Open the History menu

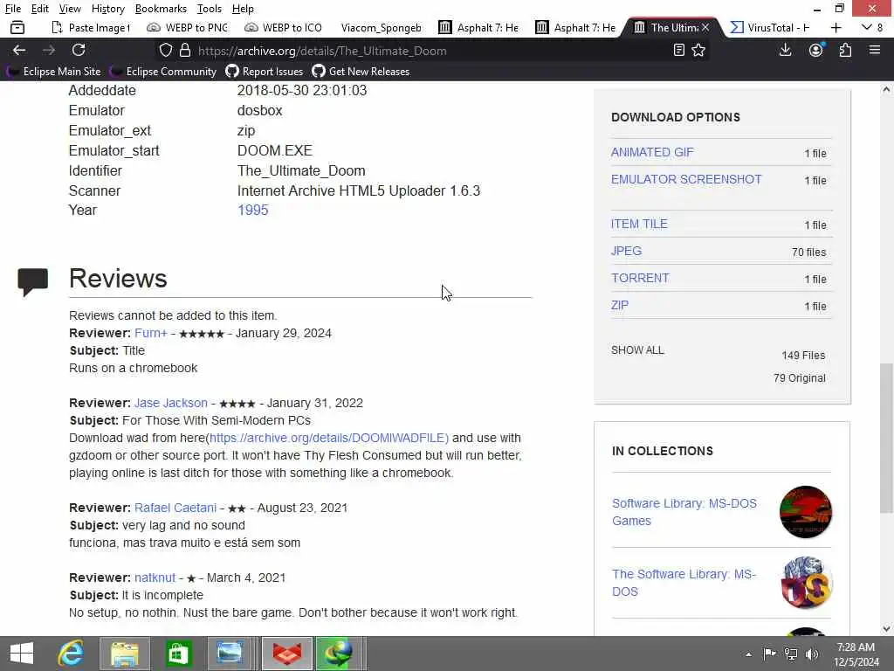point(107,9)
